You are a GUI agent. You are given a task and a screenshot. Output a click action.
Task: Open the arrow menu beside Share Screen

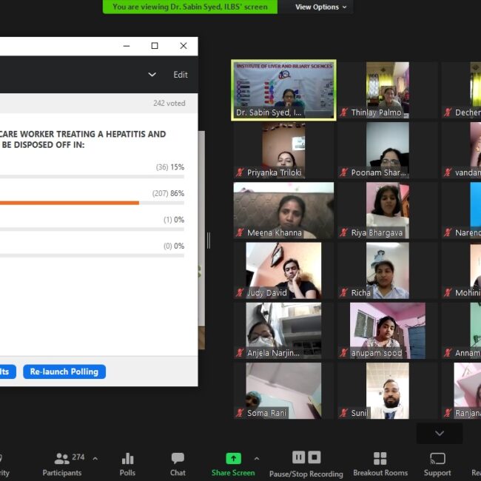coord(257,458)
